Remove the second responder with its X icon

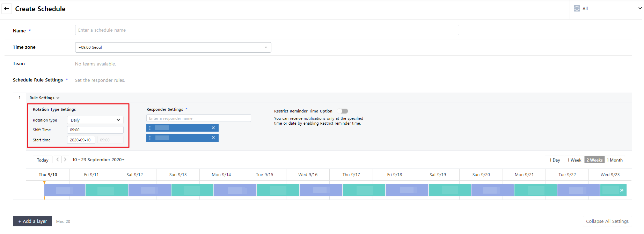click(213, 138)
